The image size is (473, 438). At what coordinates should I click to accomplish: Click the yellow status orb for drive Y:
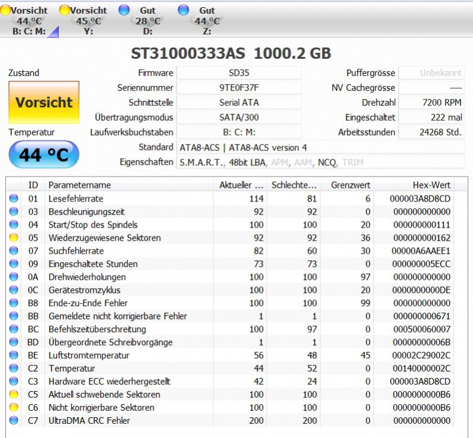click(x=64, y=10)
